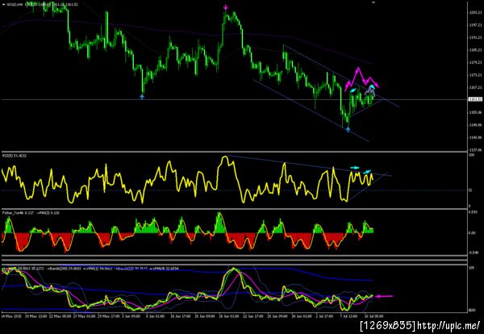
Task: Click the 27 May 01:00 time label
Action: click(x=86, y=316)
